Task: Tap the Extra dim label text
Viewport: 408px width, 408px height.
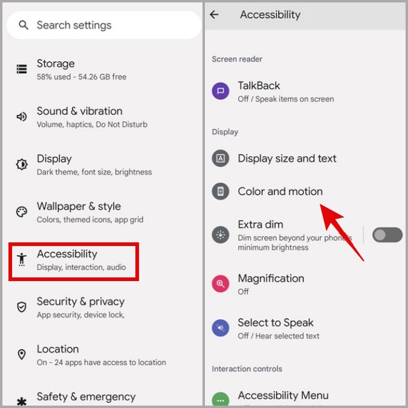Action: (261, 225)
